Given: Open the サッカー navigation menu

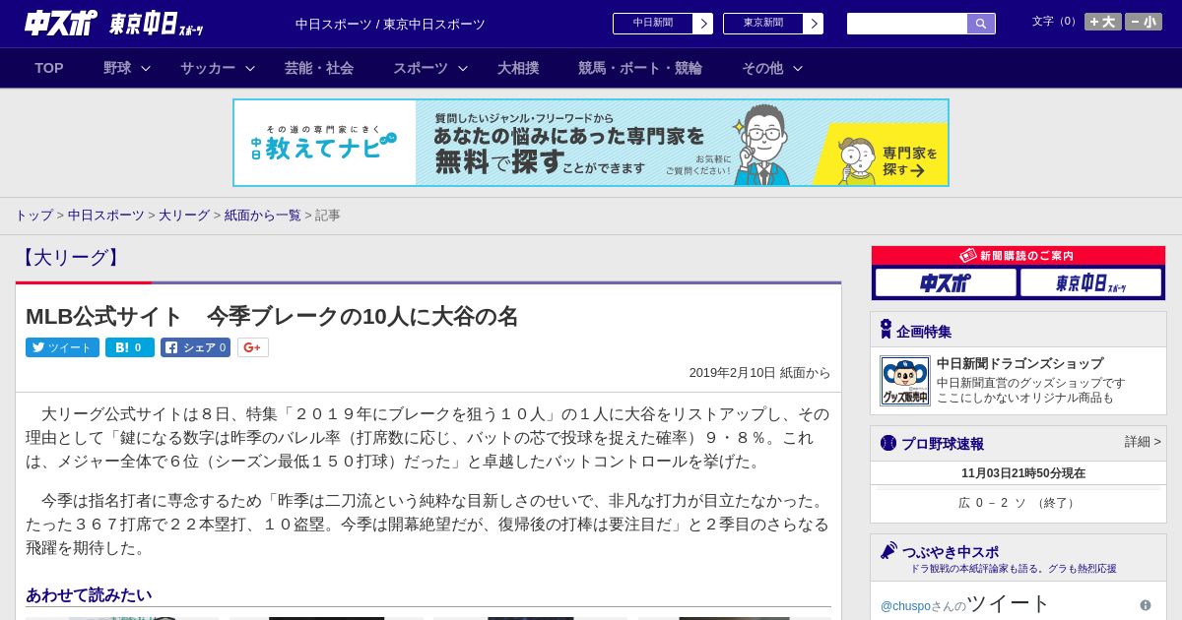Looking at the screenshot, I should 208,68.
